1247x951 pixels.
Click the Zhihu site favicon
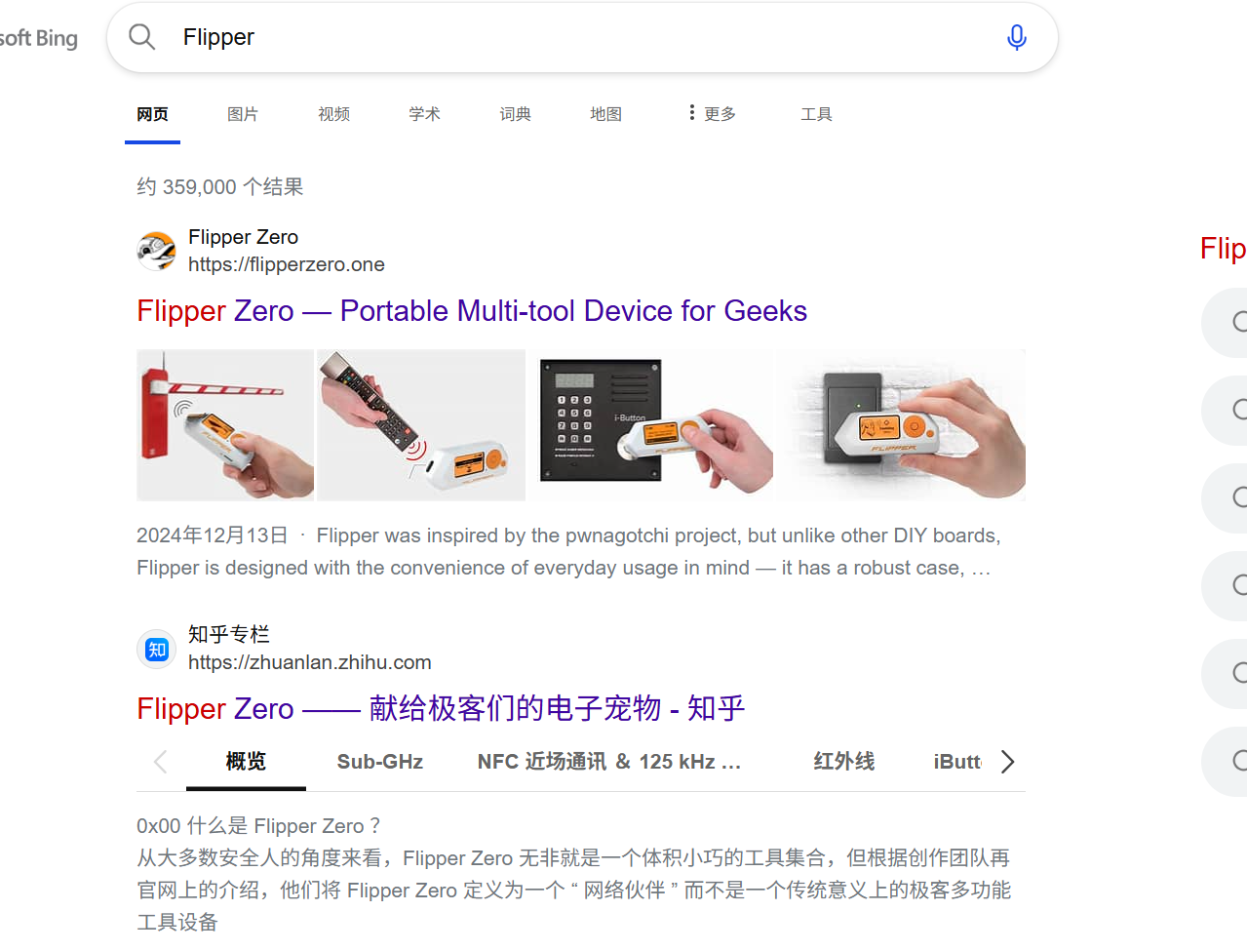157,649
